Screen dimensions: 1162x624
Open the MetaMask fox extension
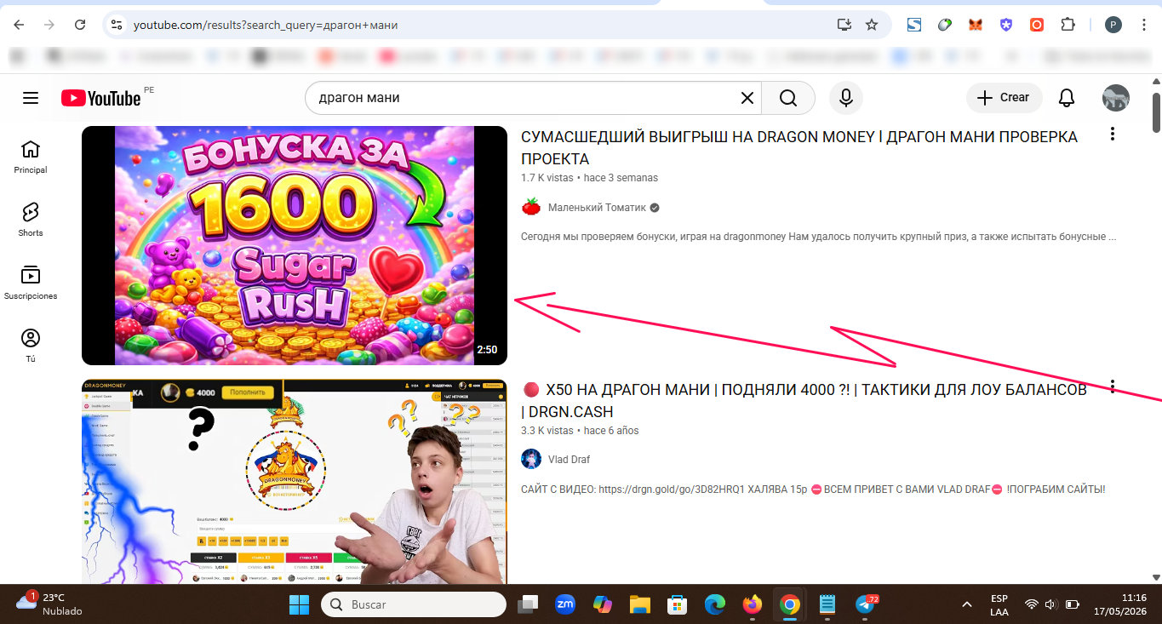(x=976, y=25)
